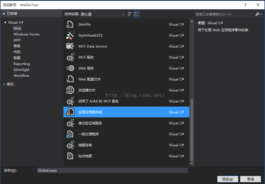Select the 域服务类 text label
Image resolution: width=265 pixels, height=184 pixels.
[85, 145]
